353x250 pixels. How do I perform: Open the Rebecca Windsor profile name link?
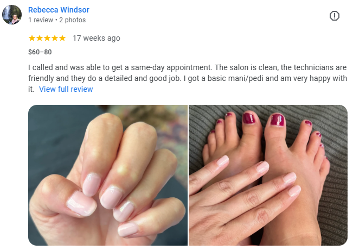[59, 10]
